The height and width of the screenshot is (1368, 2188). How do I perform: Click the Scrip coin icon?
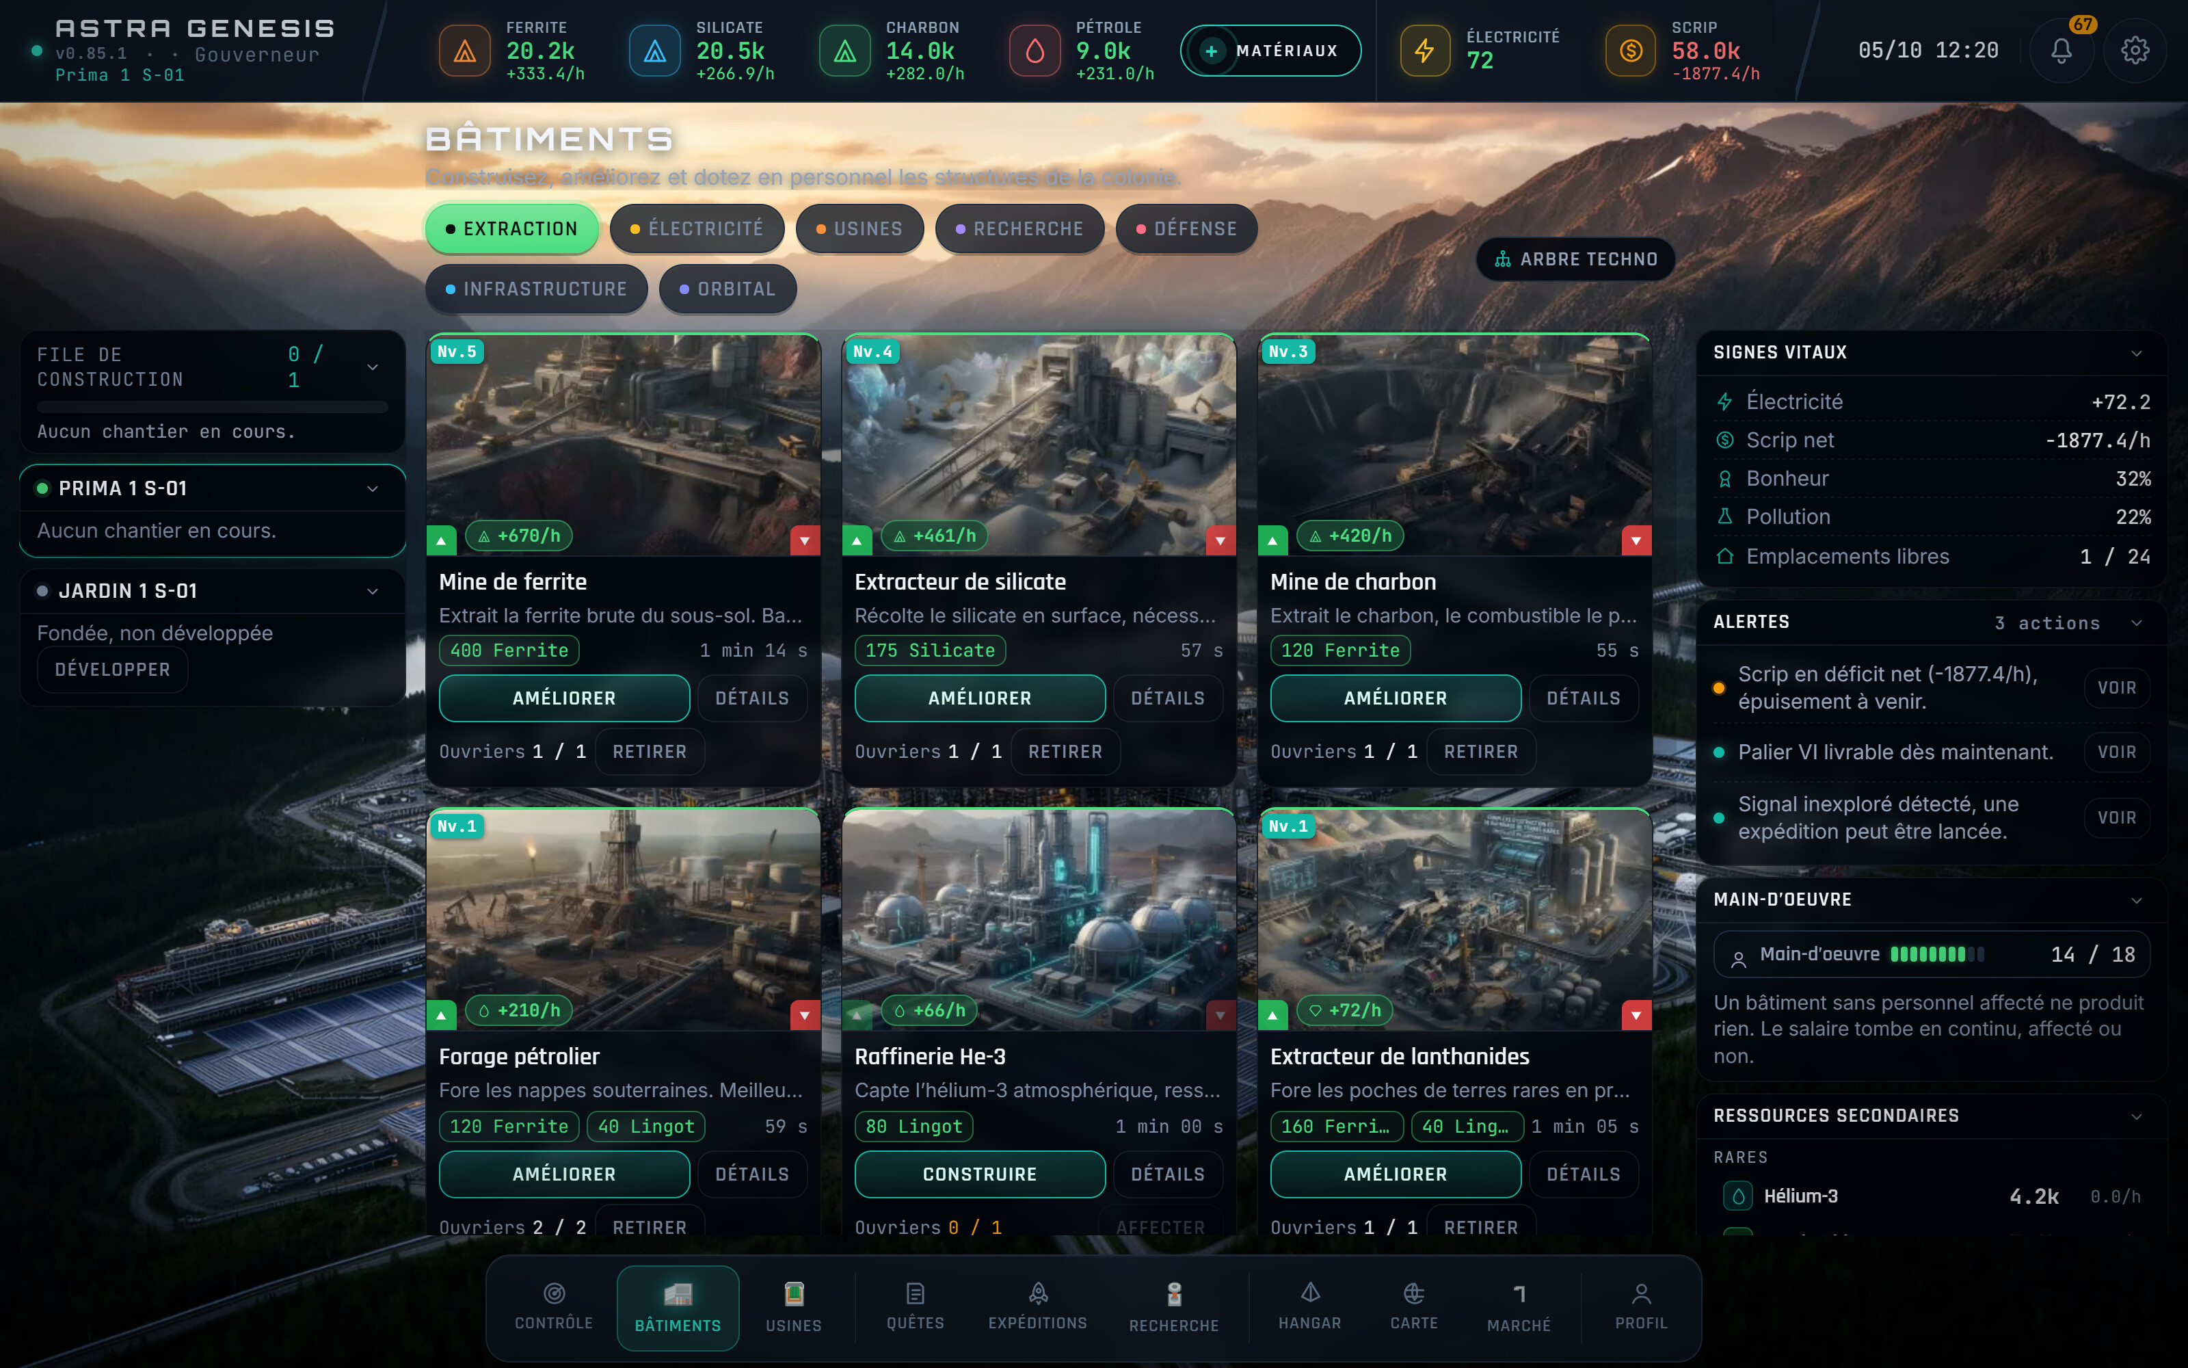(1630, 51)
